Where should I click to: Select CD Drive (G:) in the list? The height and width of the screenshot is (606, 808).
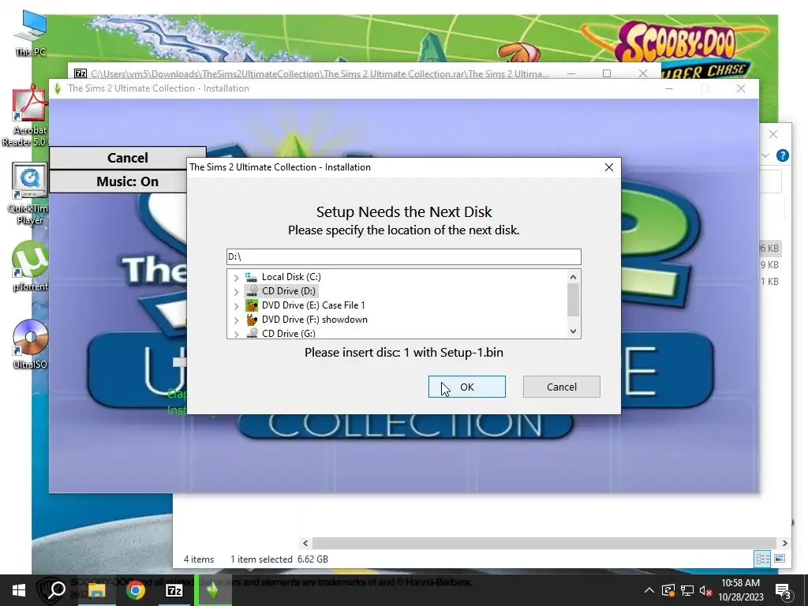[x=289, y=334]
